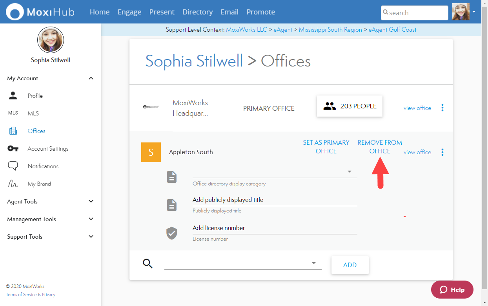
Task: Expand the Management Tools section
Action: point(91,219)
